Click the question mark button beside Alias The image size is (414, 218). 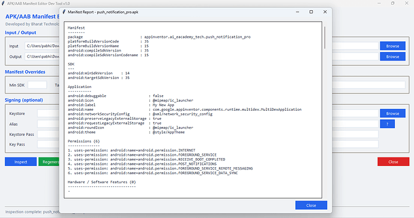tap(388, 124)
